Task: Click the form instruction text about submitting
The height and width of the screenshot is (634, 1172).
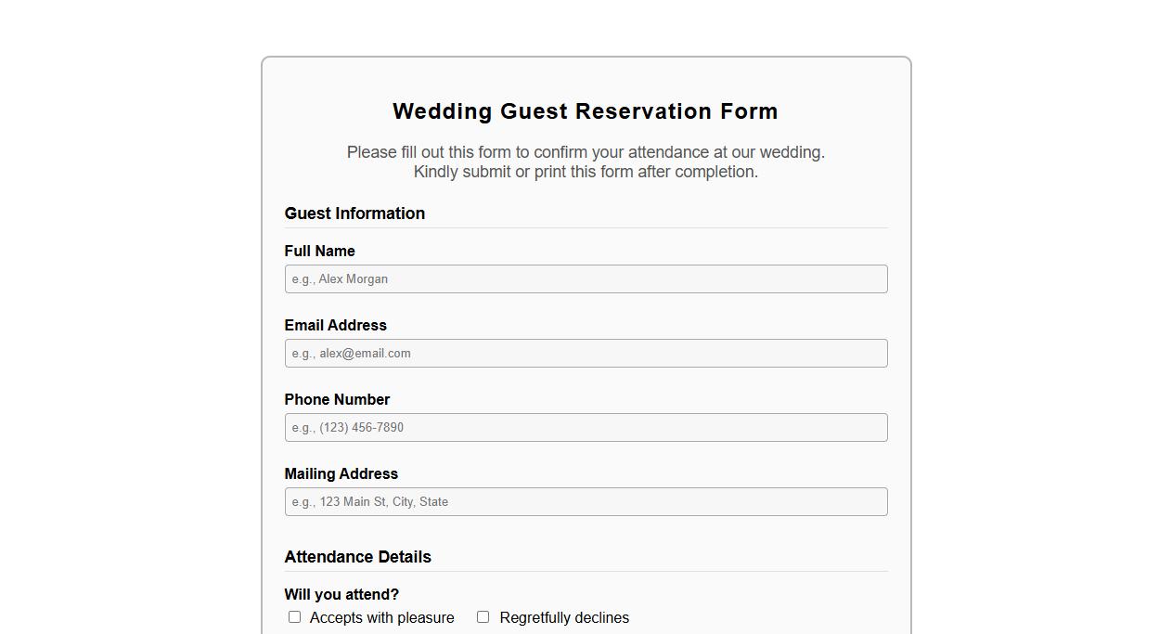Action: tap(586, 172)
